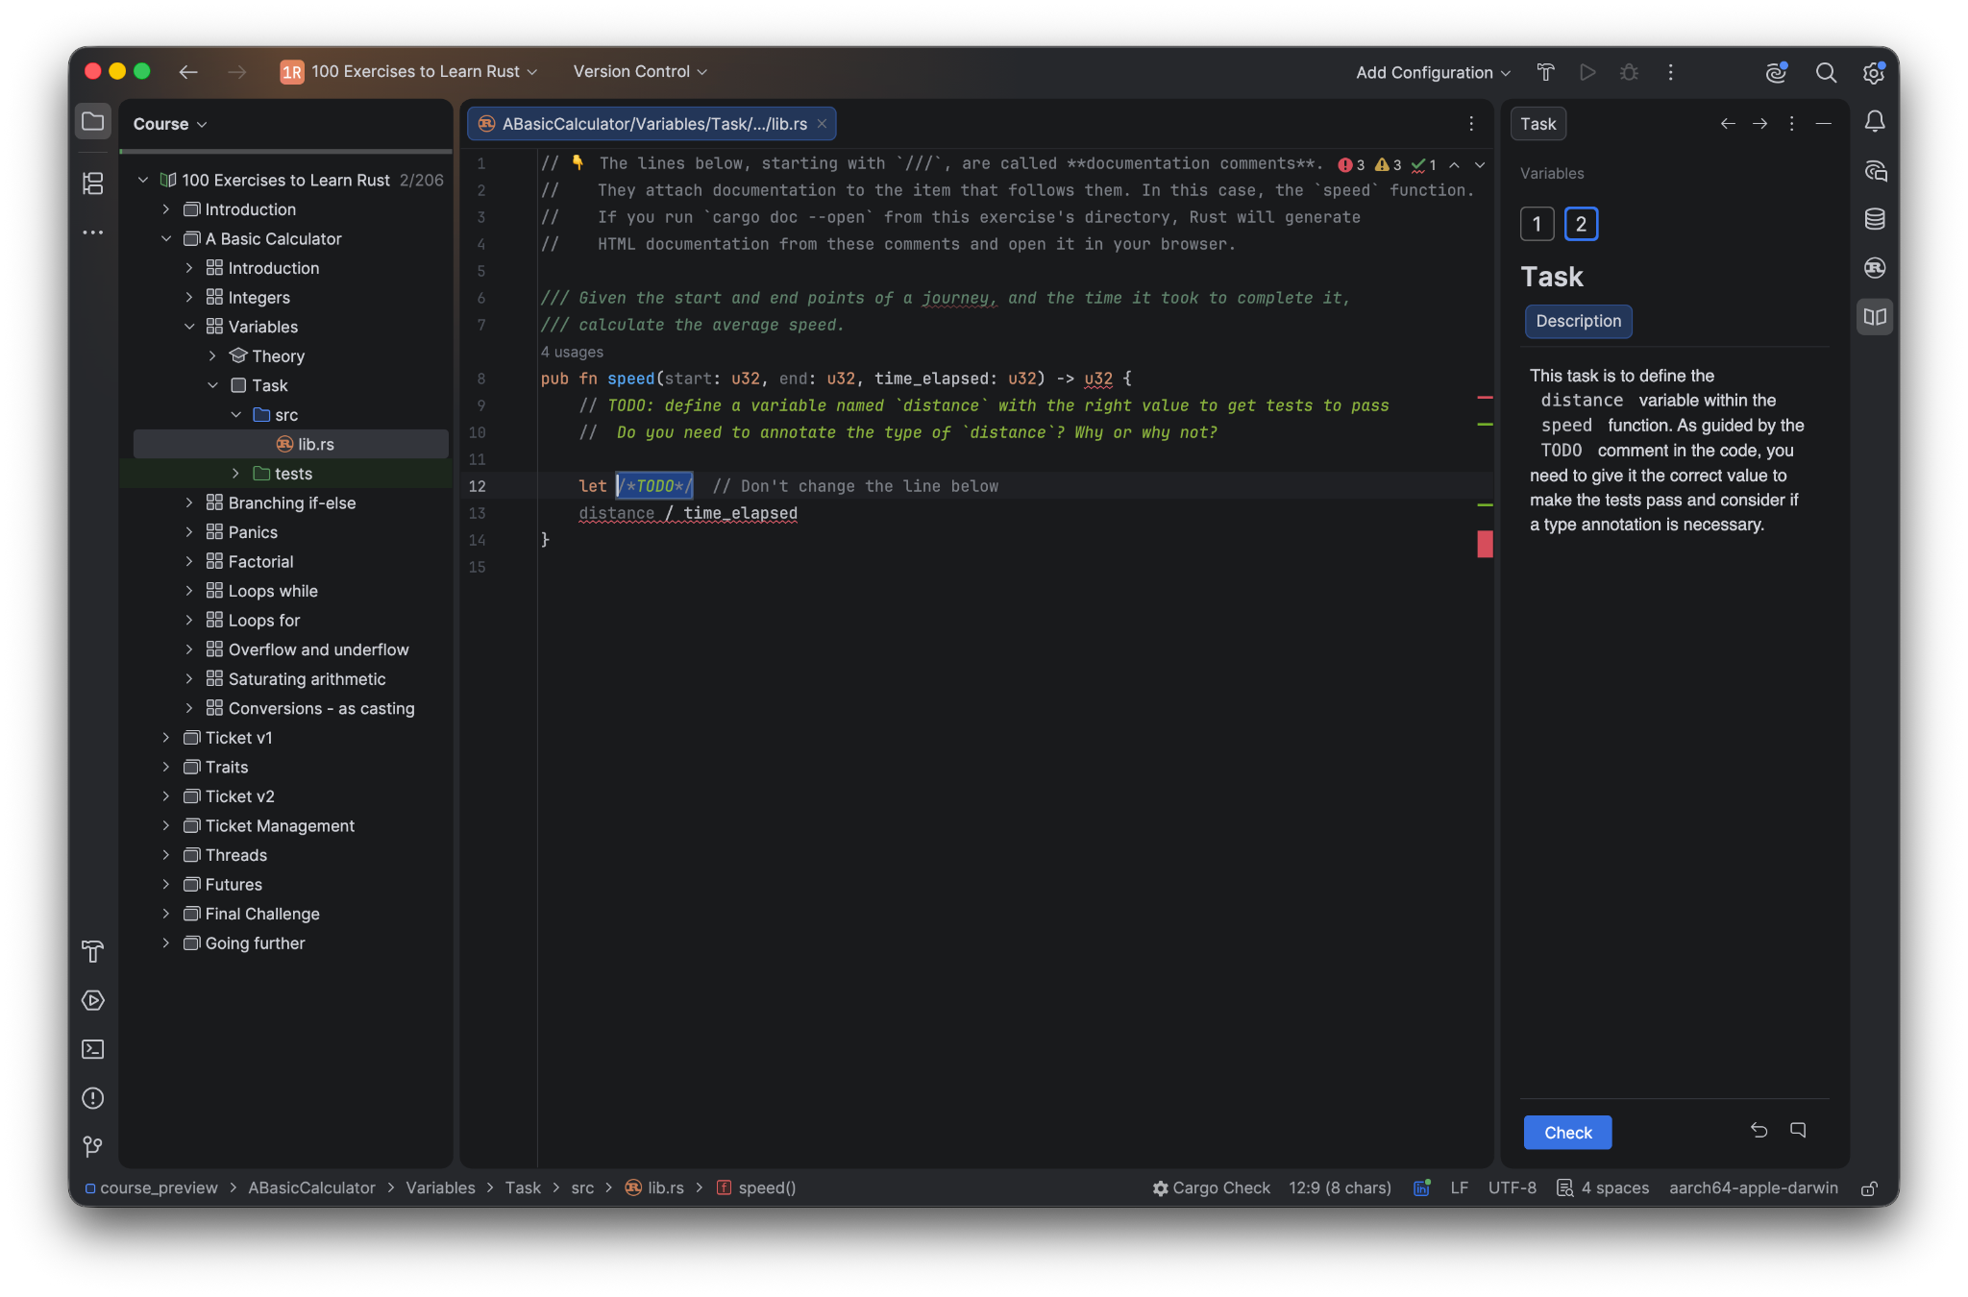Image resolution: width=1968 pixels, height=1297 pixels.
Task: Click the 4 spaces indent setting
Action: [x=1603, y=1188]
